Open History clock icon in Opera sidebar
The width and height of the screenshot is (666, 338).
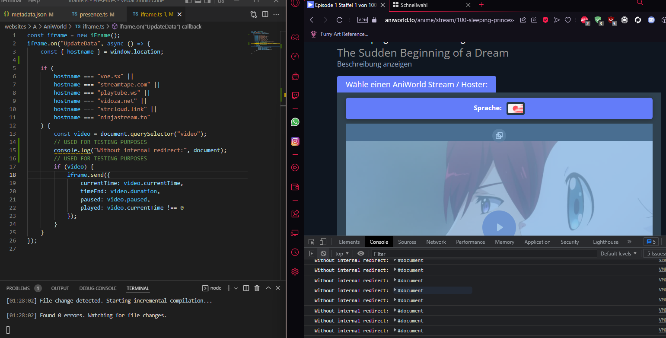[295, 252]
